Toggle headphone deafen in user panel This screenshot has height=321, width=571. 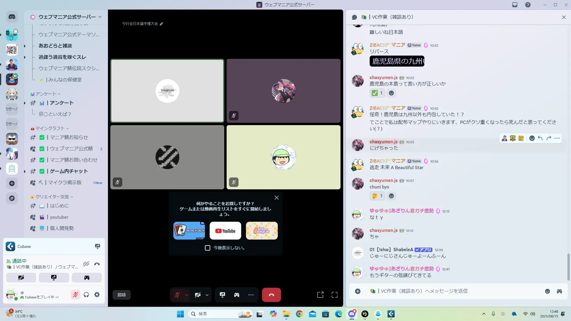coord(86,295)
